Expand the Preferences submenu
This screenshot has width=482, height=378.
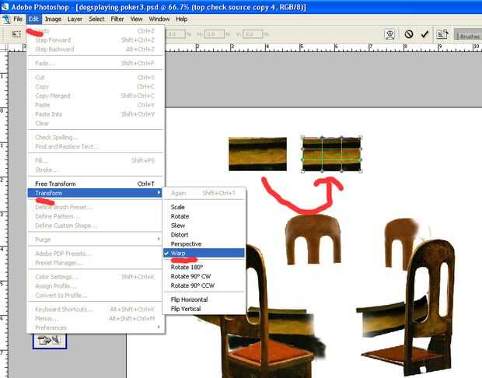pos(95,327)
